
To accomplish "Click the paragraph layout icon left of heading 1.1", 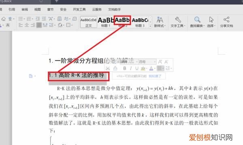I will pos(31,76).
